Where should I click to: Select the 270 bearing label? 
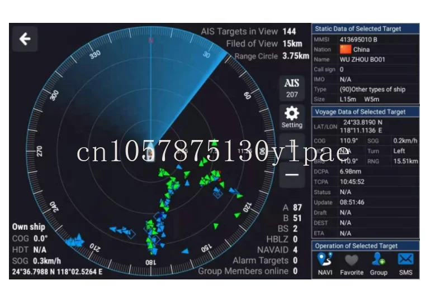40,151
